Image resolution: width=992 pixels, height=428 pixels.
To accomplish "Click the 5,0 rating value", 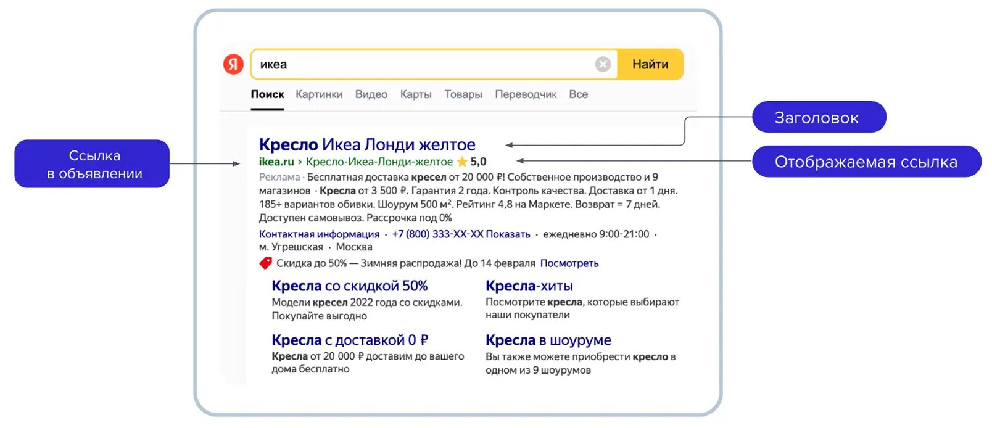I will [478, 162].
